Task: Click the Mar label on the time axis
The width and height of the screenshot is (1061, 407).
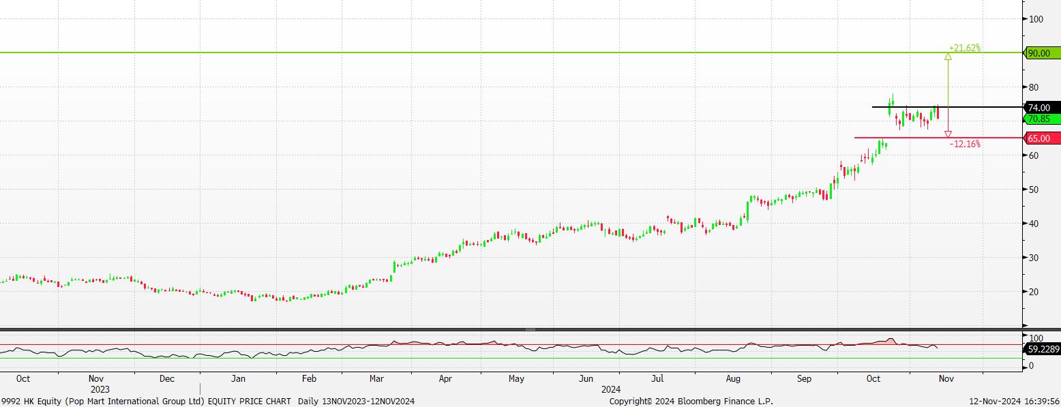Action: [376, 378]
